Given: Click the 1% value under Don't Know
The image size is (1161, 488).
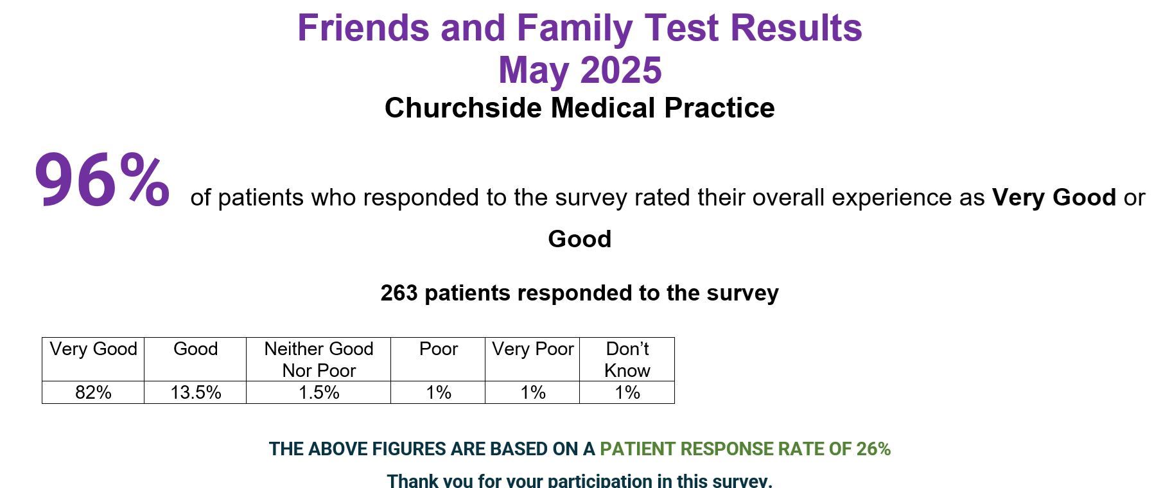Looking at the screenshot, I should tap(627, 392).
